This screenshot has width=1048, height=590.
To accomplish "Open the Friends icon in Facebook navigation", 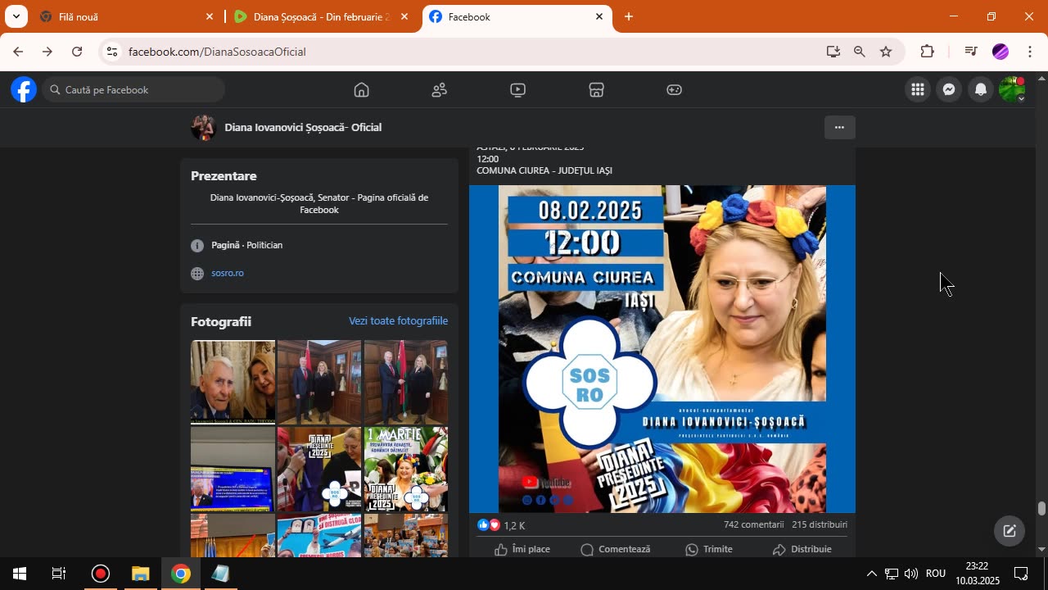I will click(440, 90).
